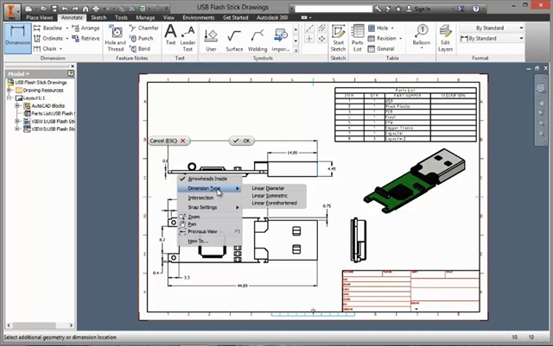Click Start Sketch
The width and height of the screenshot is (553, 346).
click(x=338, y=39)
